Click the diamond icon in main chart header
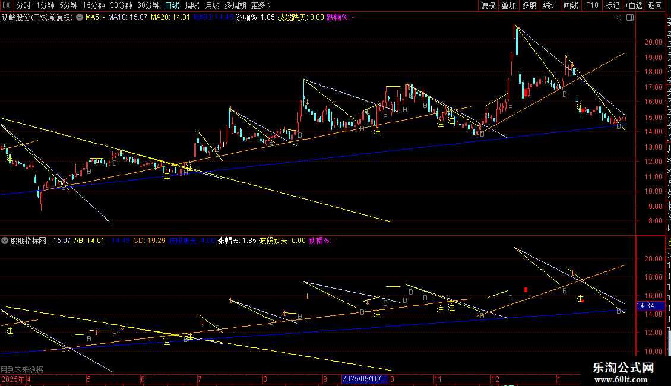Image resolution: width=671 pixels, height=386 pixels. (x=619, y=18)
